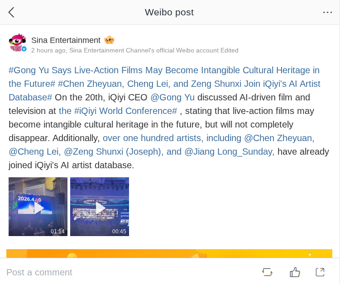Like the post with thumbs-up
Image resolution: width=340 pixels, height=284 pixels.
(295, 272)
